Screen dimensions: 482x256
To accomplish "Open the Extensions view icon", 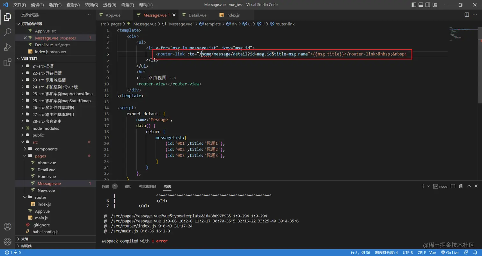I will coord(7,62).
